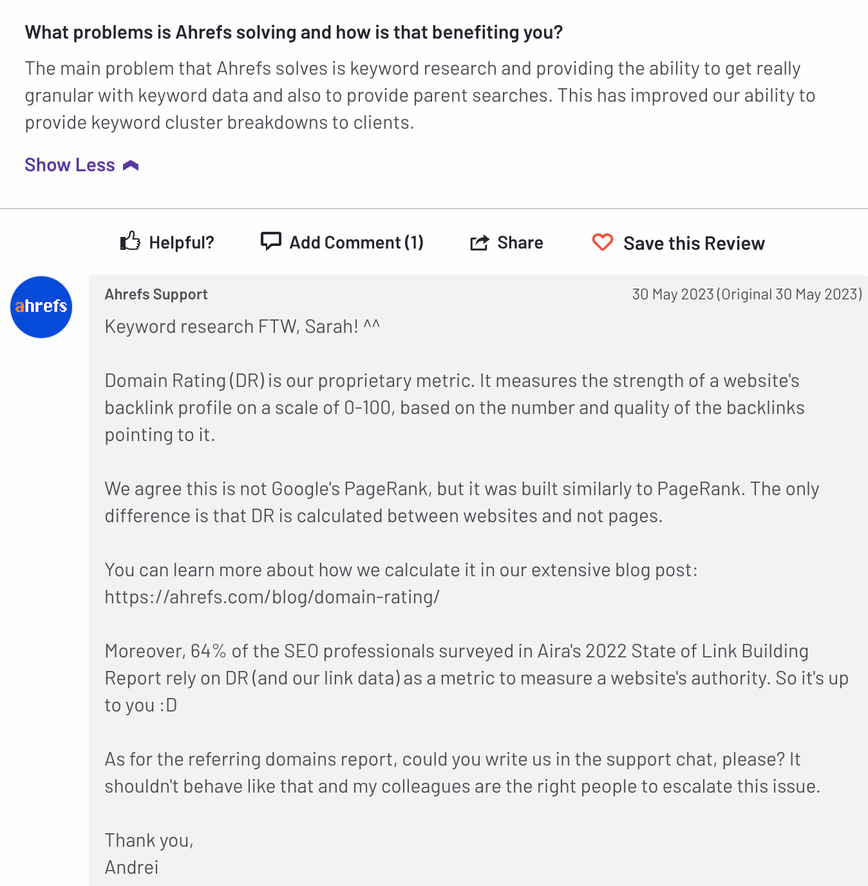Screen dimensions: 868x886
Task: Select the thumbs up to rate the review
Action: pyautogui.click(x=129, y=241)
